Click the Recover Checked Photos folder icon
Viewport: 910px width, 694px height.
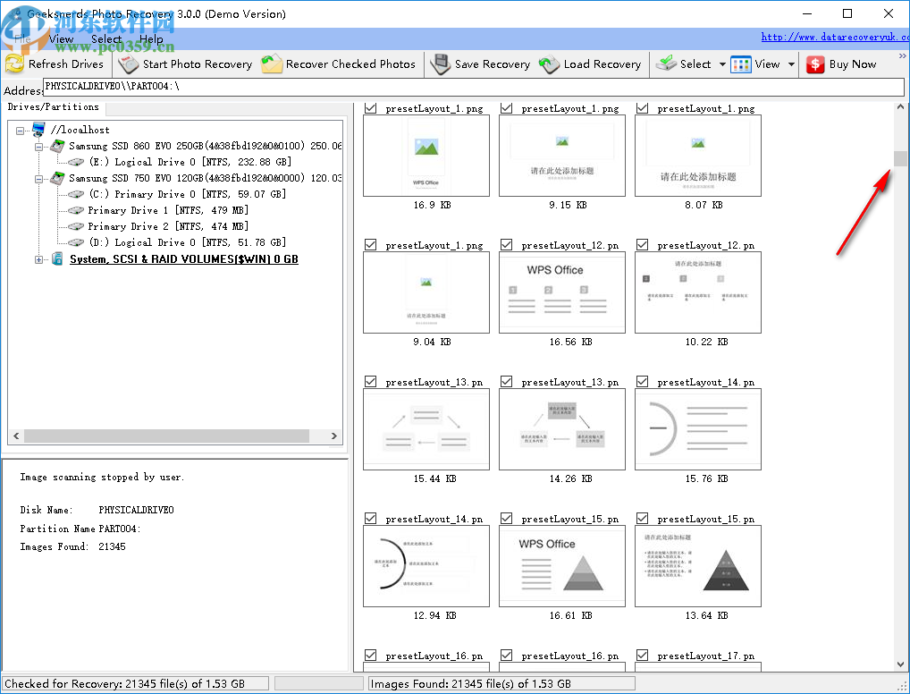271,63
